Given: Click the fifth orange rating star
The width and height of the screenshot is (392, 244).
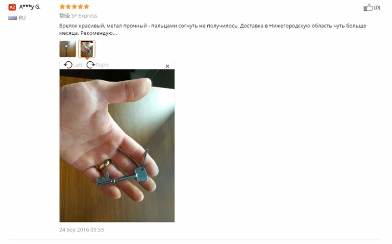Looking at the screenshot, I should coord(86,6).
